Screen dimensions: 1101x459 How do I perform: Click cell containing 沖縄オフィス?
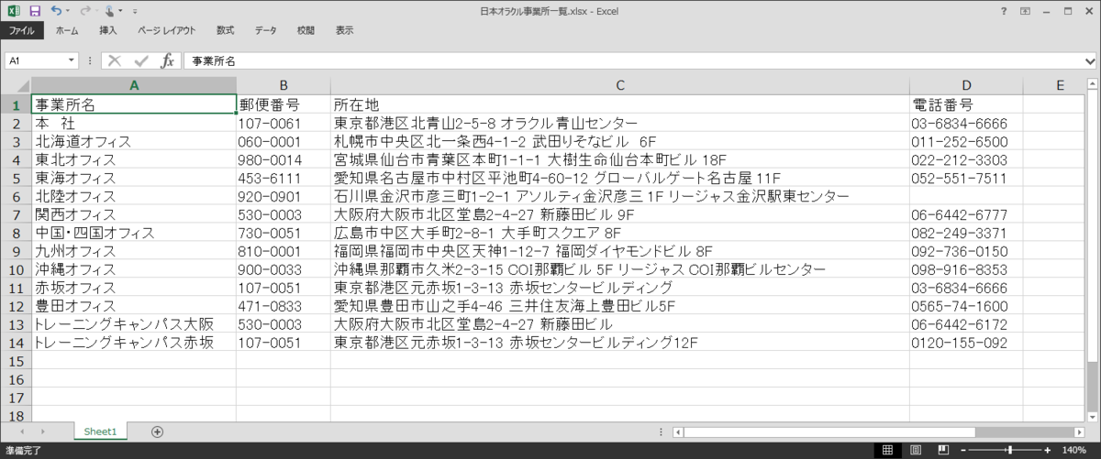point(134,269)
